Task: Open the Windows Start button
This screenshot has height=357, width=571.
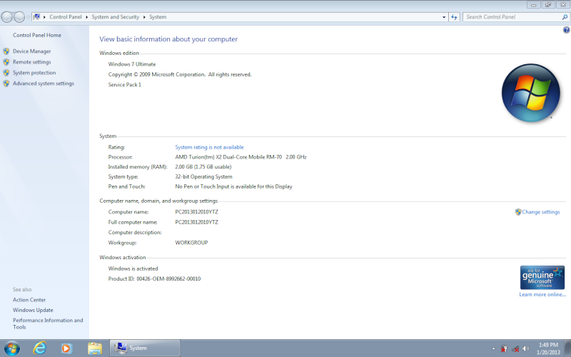Action: pyautogui.click(x=12, y=348)
